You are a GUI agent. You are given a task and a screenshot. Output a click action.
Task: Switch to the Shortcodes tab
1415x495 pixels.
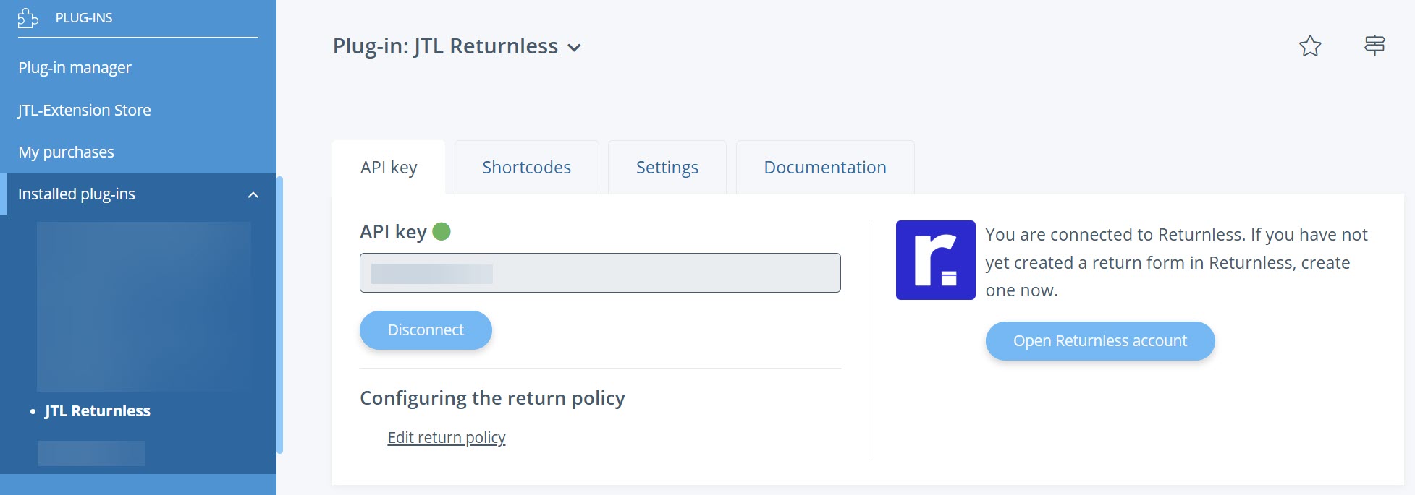(x=526, y=168)
